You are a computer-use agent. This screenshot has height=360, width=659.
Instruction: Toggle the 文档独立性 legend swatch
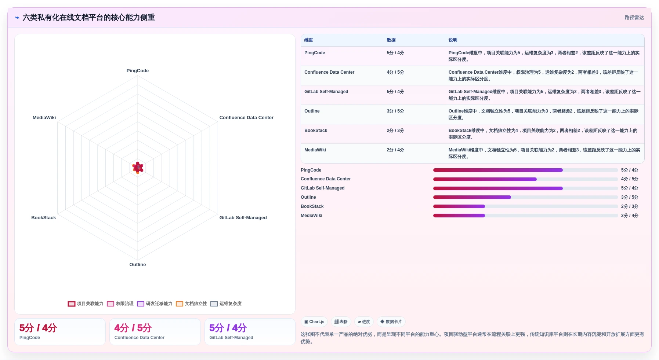coord(180,304)
